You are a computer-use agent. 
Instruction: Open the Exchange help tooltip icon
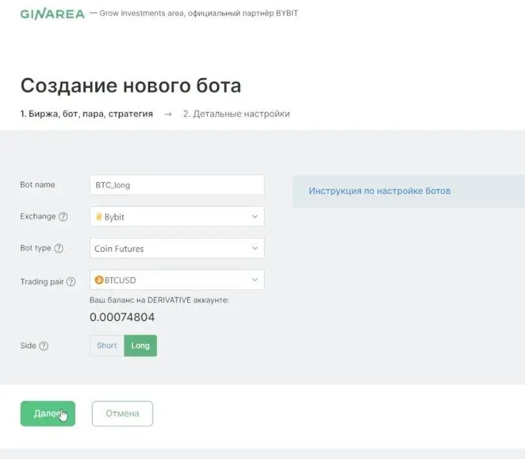coord(62,217)
